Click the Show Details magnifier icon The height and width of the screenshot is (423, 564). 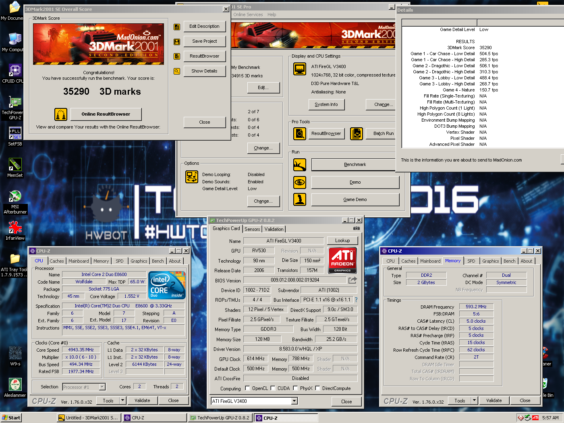coord(176,71)
